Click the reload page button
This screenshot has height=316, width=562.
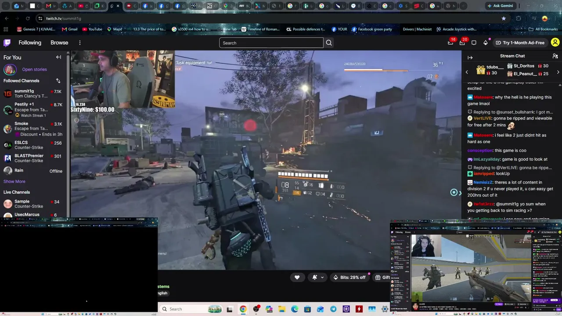[28, 18]
